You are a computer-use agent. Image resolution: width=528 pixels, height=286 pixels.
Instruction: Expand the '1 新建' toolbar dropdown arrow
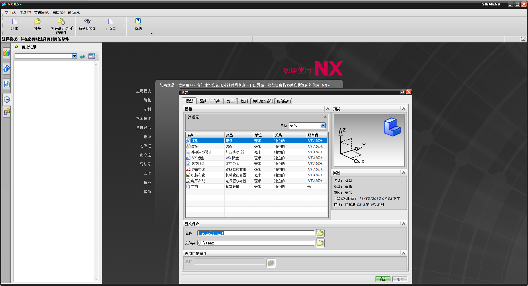(x=124, y=26)
